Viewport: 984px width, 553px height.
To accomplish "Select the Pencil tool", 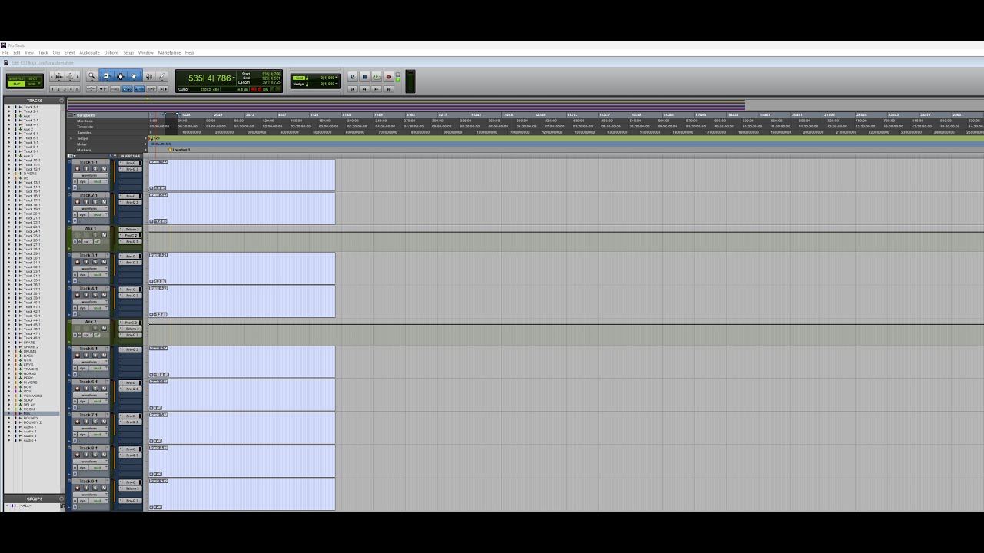I will pyautogui.click(x=161, y=76).
